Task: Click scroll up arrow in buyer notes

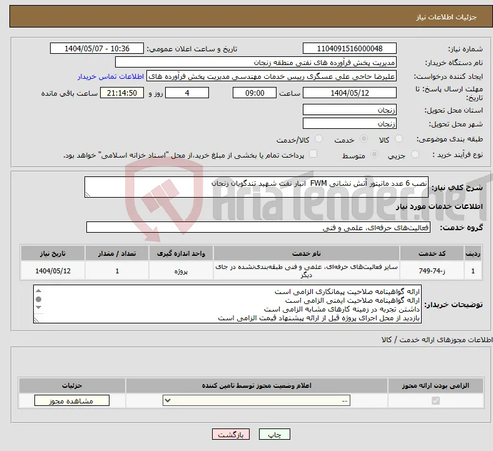Action: pos(39,291)
